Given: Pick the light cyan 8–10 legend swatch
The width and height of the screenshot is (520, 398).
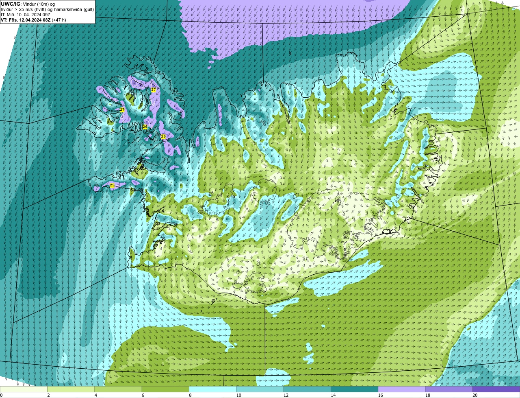Looking at the screenshot, I should (x=213, y=389).
